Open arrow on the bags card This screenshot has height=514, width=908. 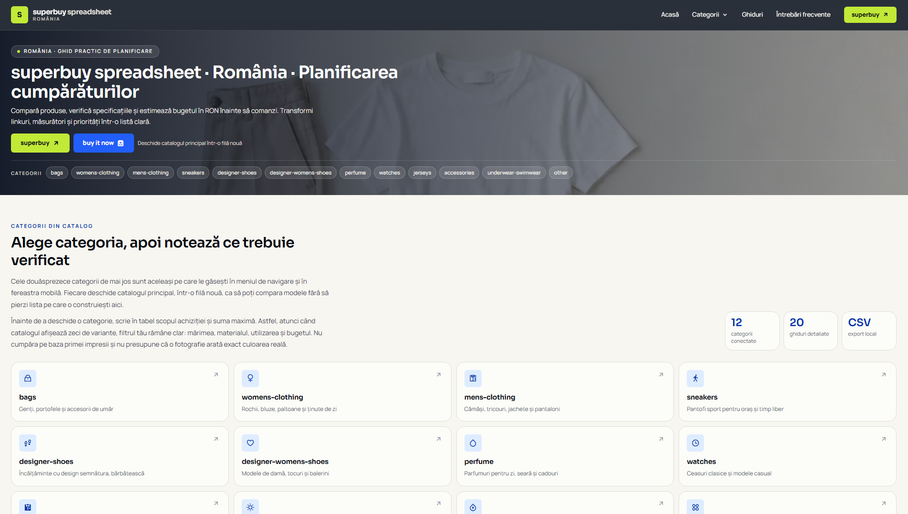click(x=216, y=375)
